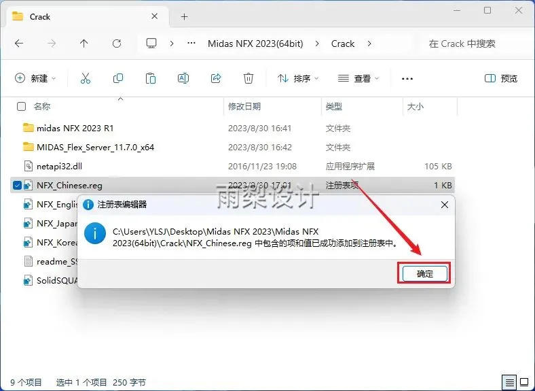Image resolution: width=535 pixels, height=391 pixels.
Task: Toggle the 预览 preview pane
Action: coord(501,79)
